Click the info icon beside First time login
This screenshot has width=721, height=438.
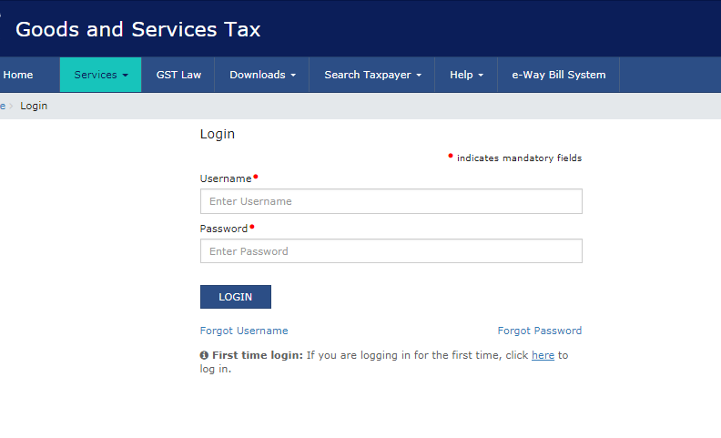pyautogui.click(x=205, y=355)
